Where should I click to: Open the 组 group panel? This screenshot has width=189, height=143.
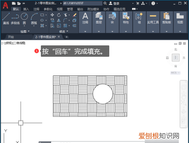[139, 22]
